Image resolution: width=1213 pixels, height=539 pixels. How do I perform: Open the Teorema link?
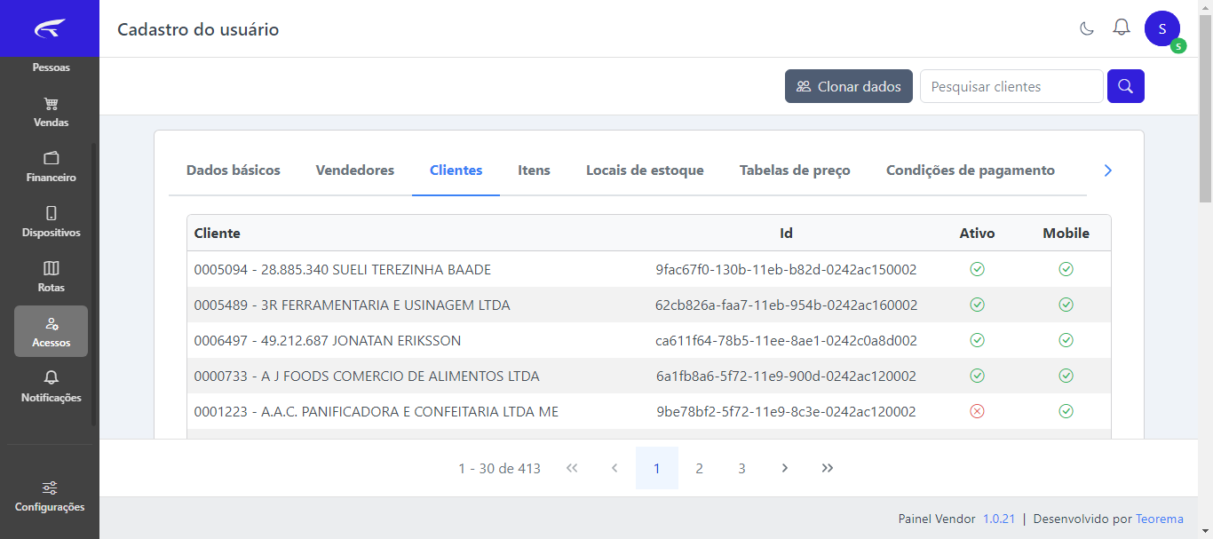click(x=1160, y=519)
